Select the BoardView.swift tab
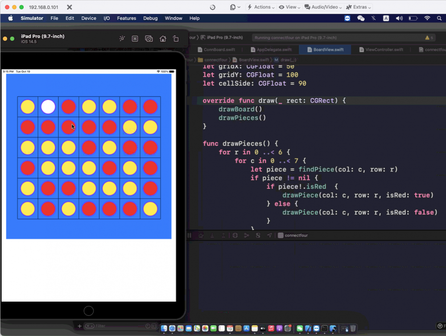The width and height of the screenshot is (446, 336). point(325,49)
